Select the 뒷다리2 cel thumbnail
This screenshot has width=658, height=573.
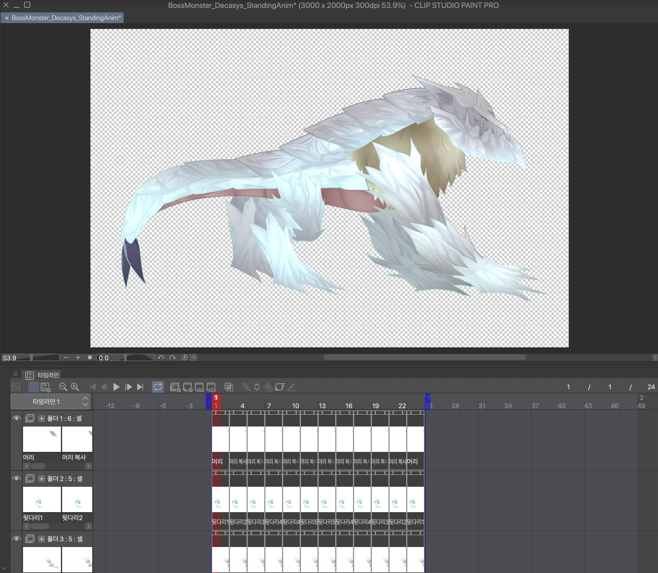tap(77, 499)
